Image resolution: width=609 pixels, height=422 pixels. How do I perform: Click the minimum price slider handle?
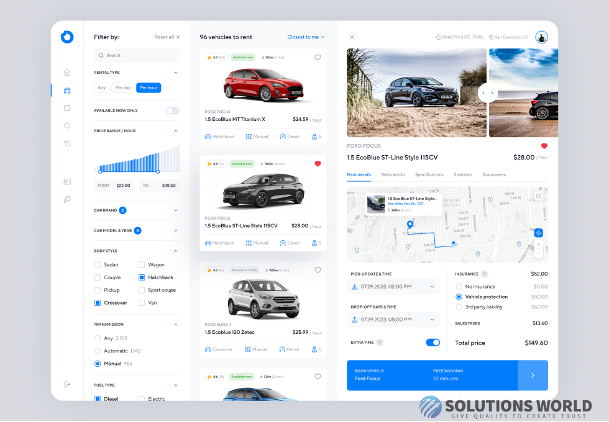point(100,171)
